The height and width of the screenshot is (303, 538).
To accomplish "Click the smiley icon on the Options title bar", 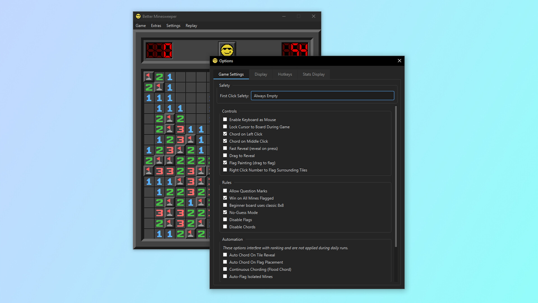I will (x=215, y=61).
